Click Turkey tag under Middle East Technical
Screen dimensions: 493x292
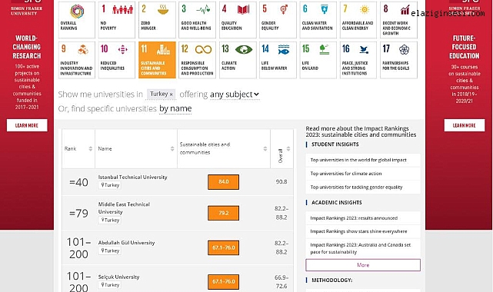point(110,220)
